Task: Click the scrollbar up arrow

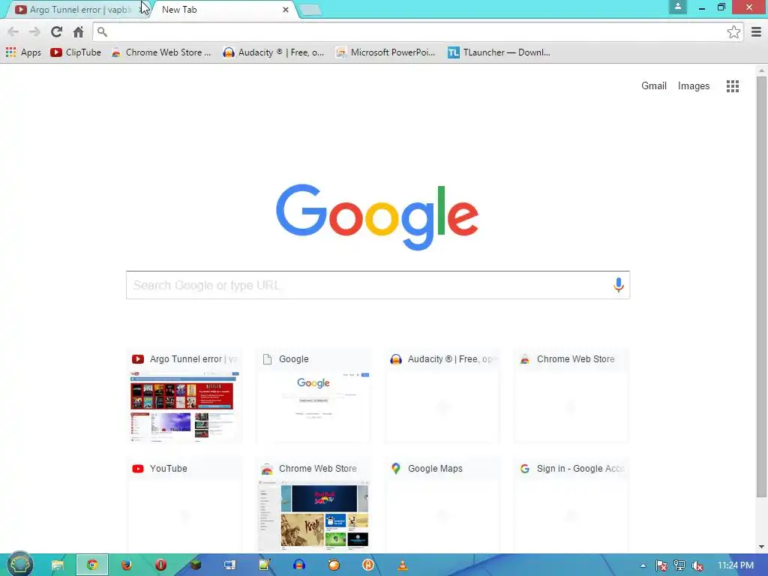Action: click(x=761, y=71)
